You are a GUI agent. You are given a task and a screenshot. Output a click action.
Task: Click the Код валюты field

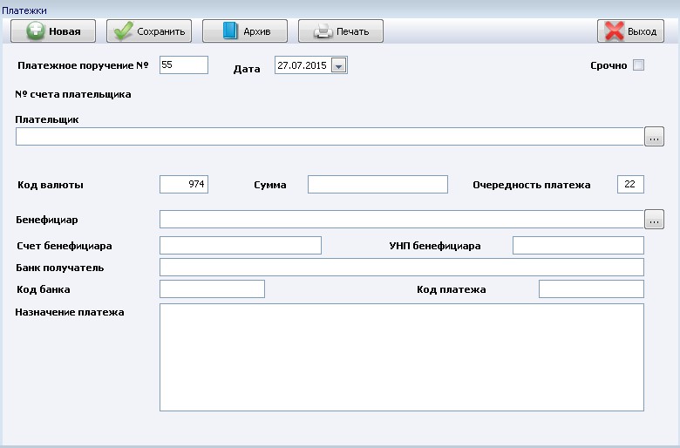[x=184, y=184]
